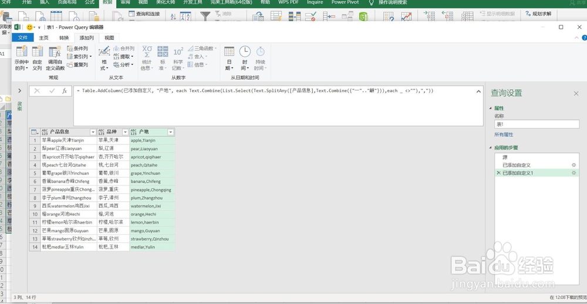
Task: Close the Query Settings (查询设置) pane
Action: [x=576, y=93]
